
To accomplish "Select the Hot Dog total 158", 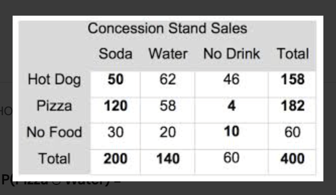I will (293, 79).
